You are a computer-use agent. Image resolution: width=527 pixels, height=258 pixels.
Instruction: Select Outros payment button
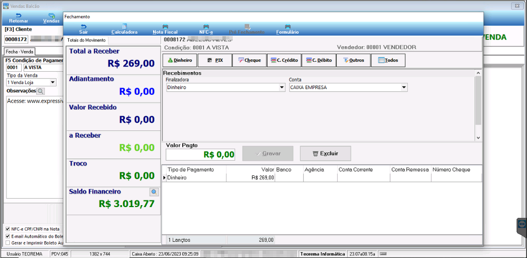coord(353,60)
